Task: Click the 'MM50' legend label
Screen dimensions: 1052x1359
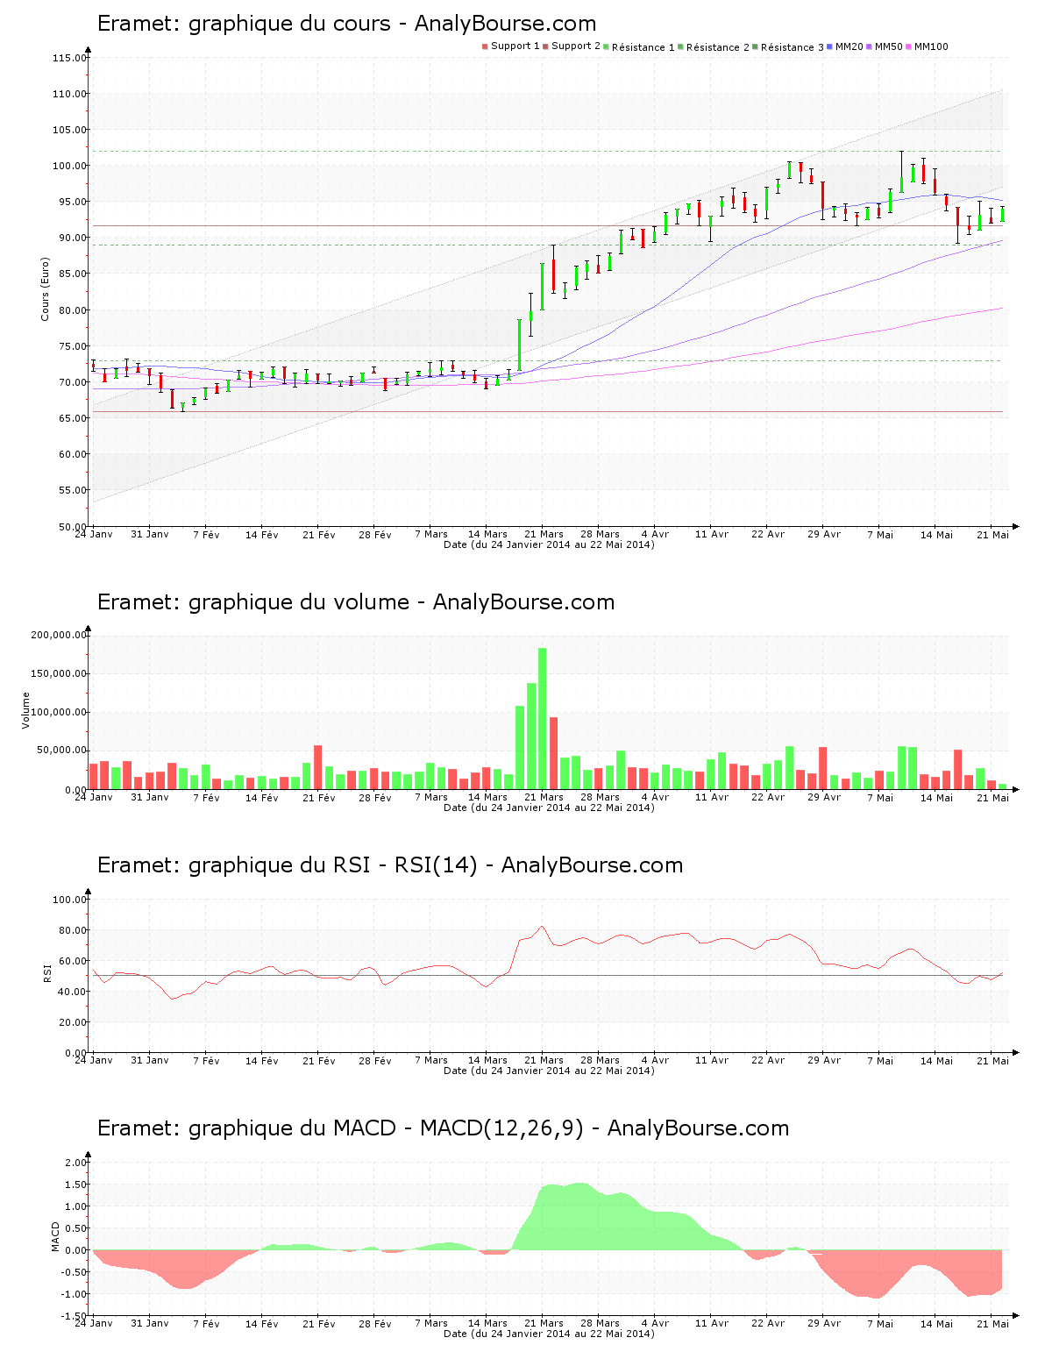Action: (889, 46)
